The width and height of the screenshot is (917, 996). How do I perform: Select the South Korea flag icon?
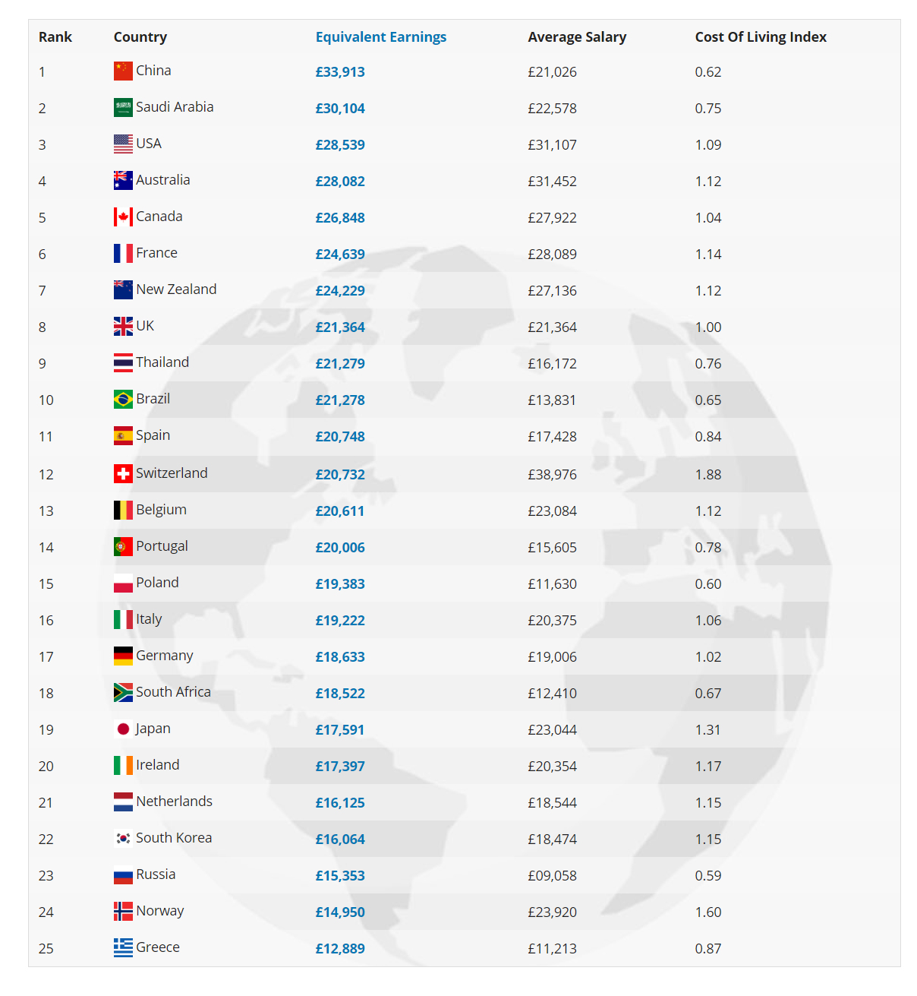point(123,838)
